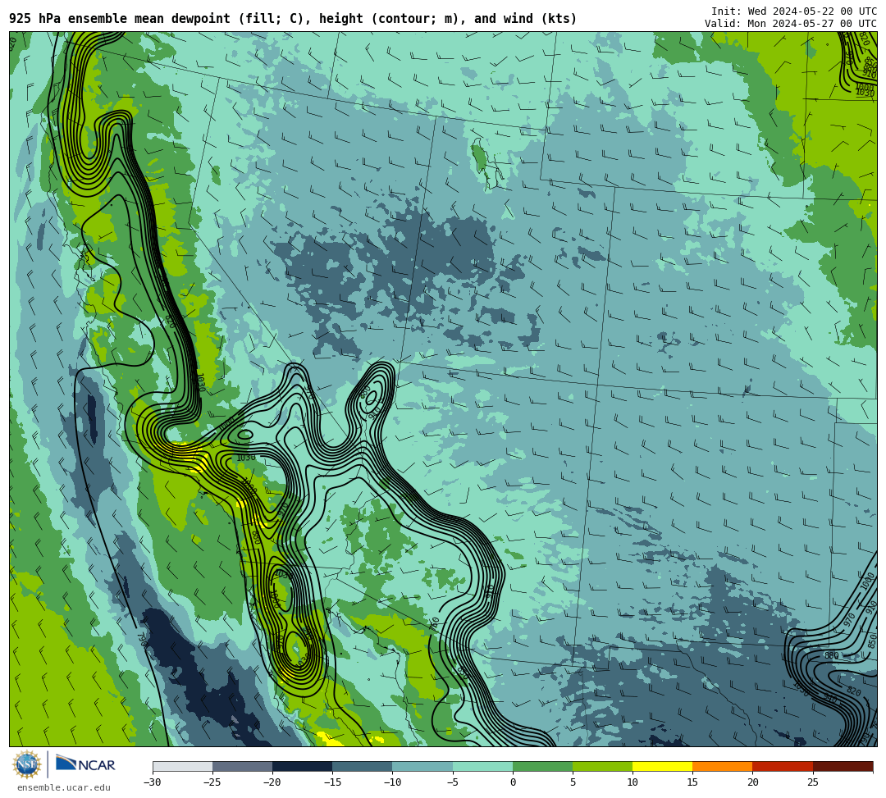Click the -10 colorbar tick label
Image resolution: width=886 pixels, height=798 pixels.
pos(392,782)
